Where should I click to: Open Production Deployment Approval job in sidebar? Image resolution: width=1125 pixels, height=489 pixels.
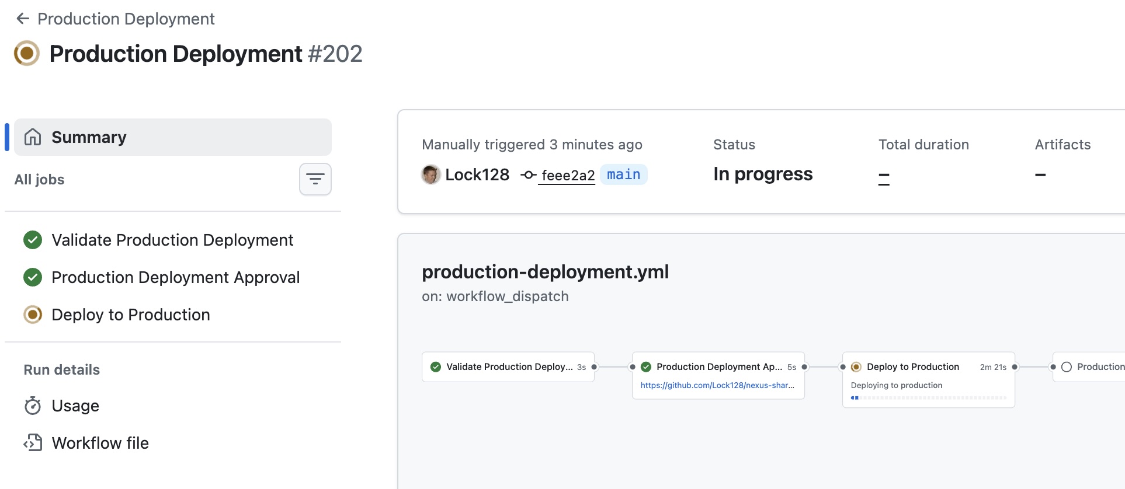(175, 277)
